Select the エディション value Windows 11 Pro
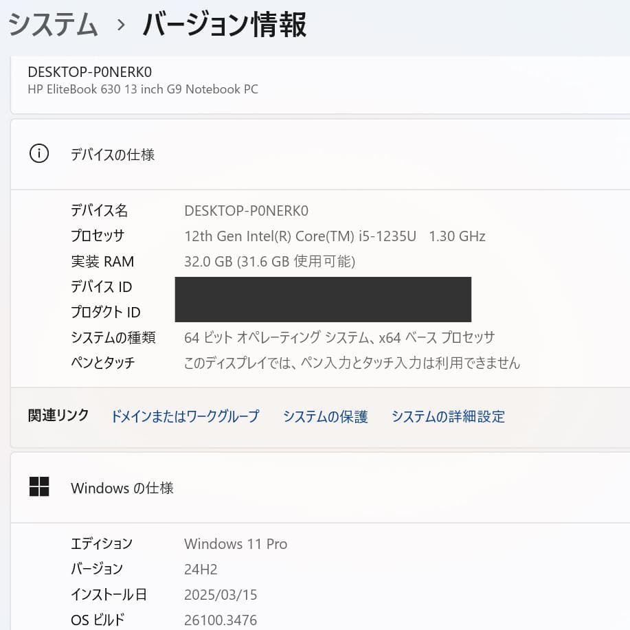This screenshot has height=630, width=630. [x=236, y=543]
